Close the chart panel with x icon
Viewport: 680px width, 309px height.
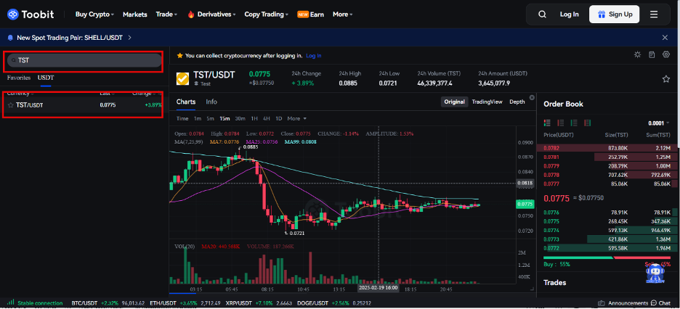click(x=532, y=97)
